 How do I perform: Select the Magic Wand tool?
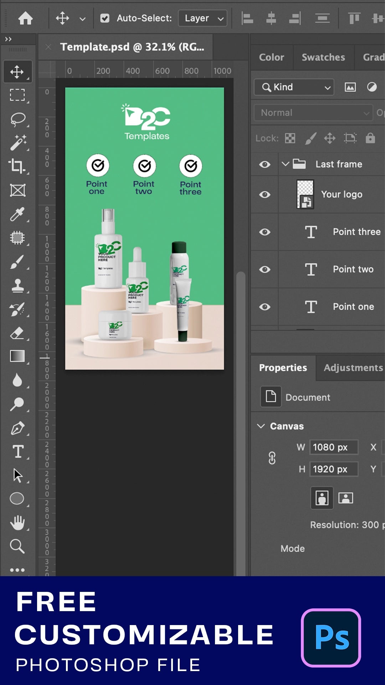click(17, 143)
